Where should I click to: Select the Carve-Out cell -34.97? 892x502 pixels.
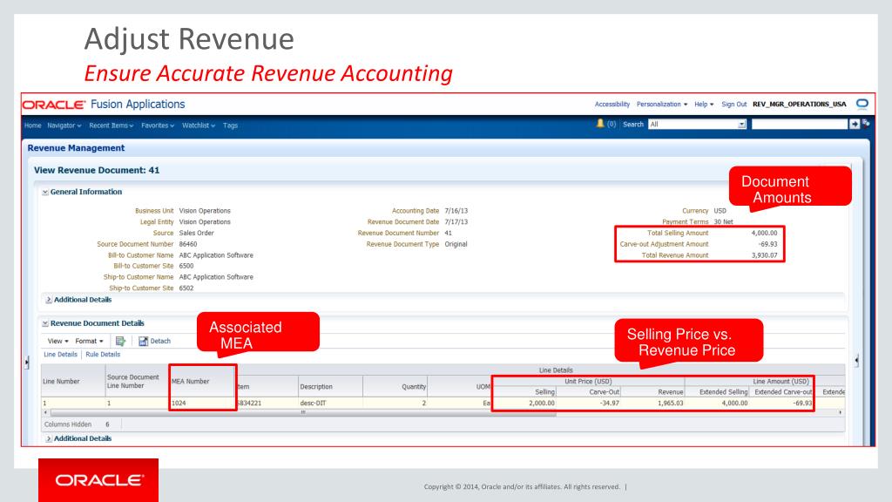[589, 403]
